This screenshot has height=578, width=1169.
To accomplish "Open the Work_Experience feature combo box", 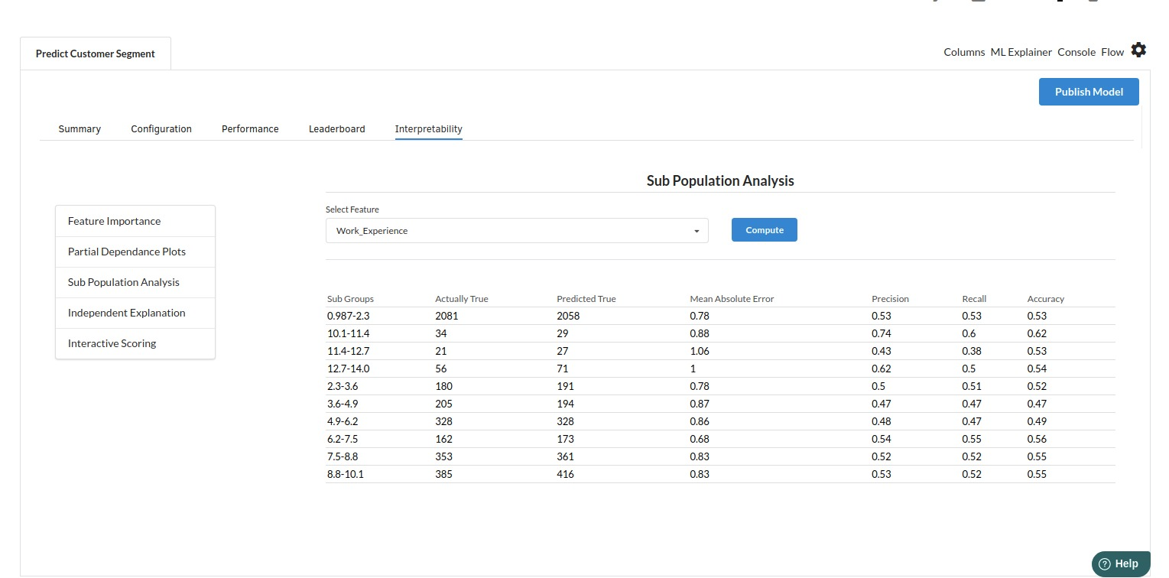I will 516,231.
